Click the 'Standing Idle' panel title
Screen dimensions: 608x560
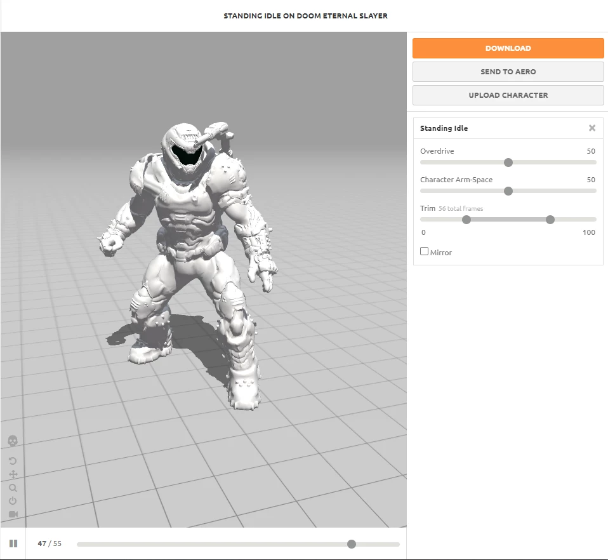click(x=444, y=128)
